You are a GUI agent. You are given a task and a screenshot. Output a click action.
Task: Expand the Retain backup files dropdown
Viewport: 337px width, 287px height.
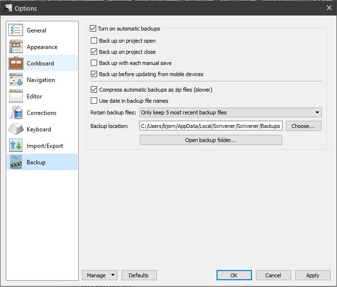230,112
